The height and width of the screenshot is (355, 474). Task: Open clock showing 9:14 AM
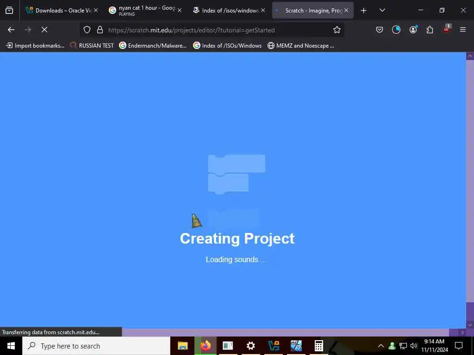click(434, 346)
